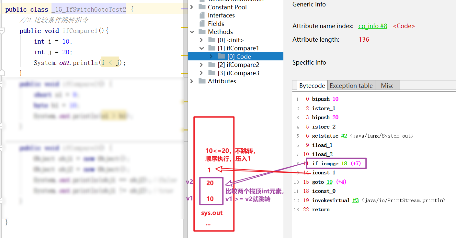456x238 pixels.
Task: Click the <Code> attribute name text
Action: [404, 26]
